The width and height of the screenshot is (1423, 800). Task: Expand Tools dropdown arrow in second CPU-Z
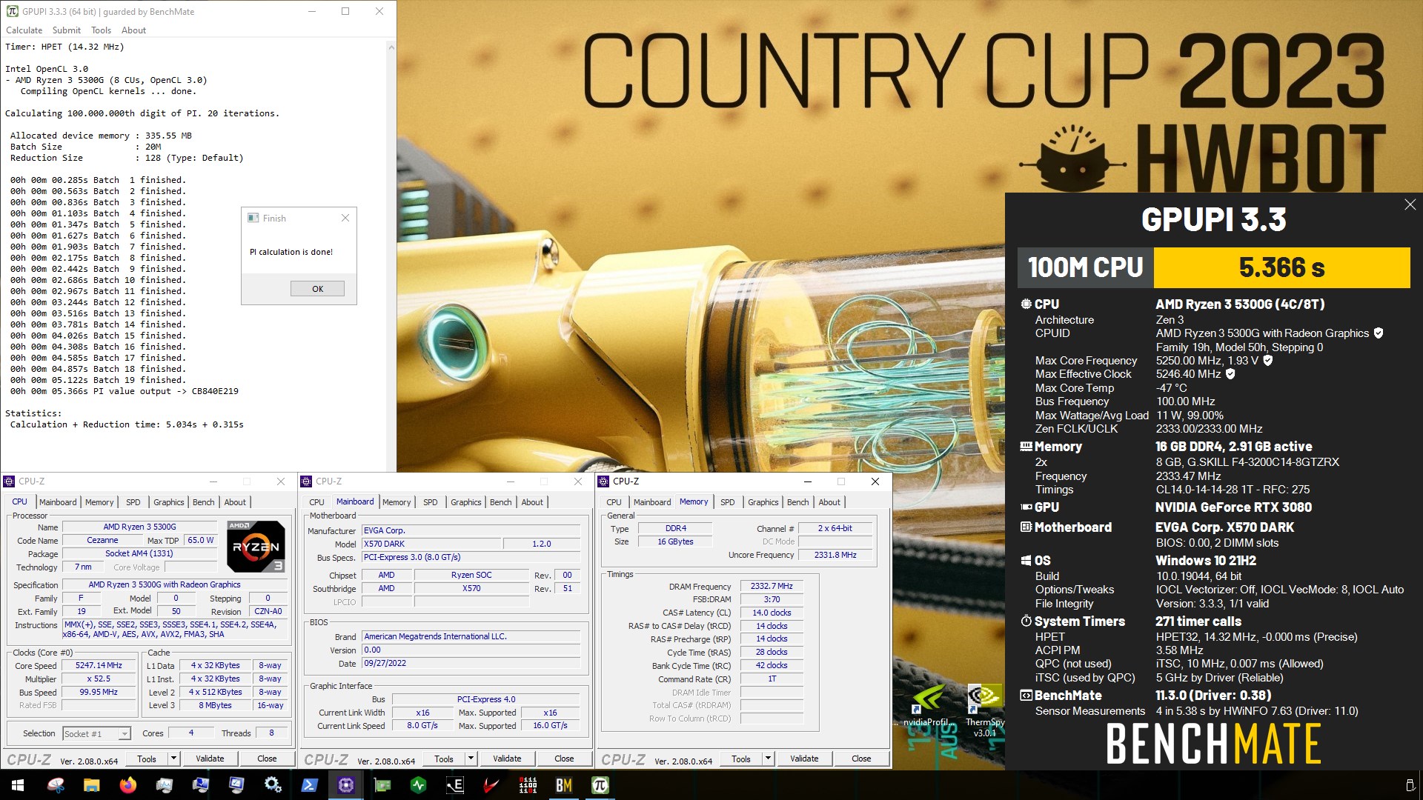coord(471,759)
